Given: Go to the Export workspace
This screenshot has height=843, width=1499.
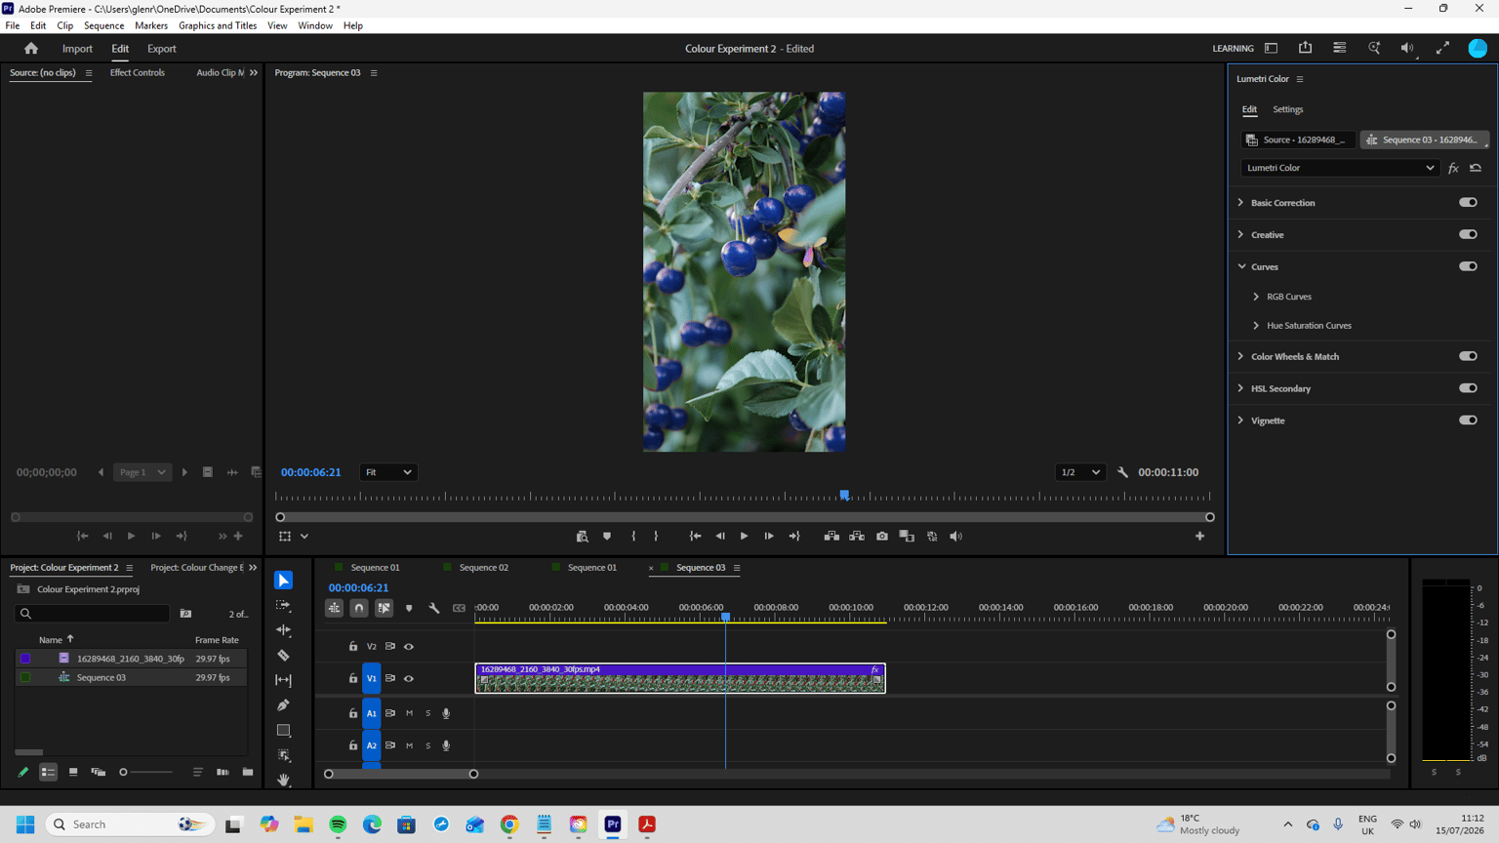Looking at the screenshot, I should pos(162,48).
